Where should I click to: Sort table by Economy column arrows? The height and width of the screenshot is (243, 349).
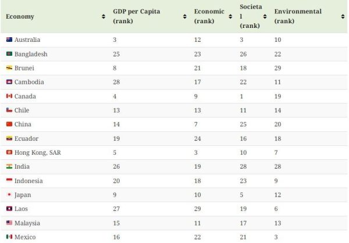[104, 16]
